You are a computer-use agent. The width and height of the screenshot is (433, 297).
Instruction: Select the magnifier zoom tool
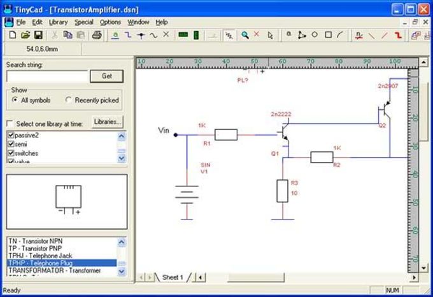(x=245, y=35)
